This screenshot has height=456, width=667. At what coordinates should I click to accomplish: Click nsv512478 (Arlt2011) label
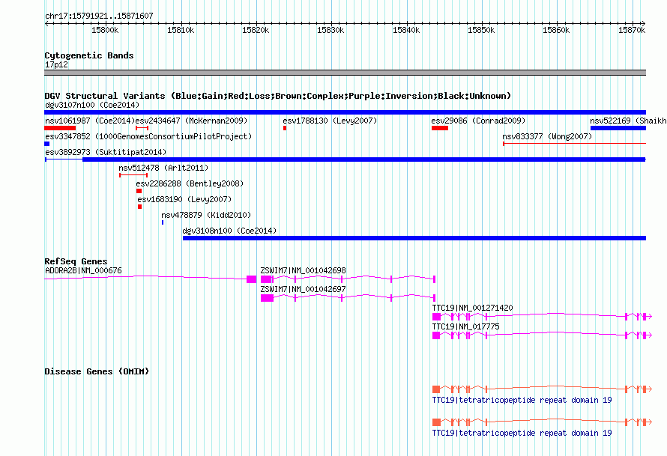[x=164, y=168]
